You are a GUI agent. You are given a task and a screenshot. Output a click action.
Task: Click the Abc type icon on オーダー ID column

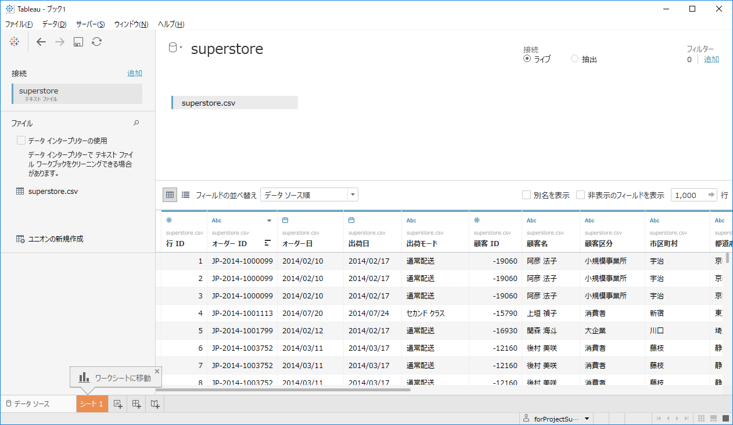(x=217, y=221)
